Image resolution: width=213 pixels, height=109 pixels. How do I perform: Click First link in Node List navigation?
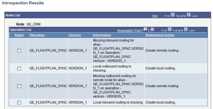pos(167,16)
